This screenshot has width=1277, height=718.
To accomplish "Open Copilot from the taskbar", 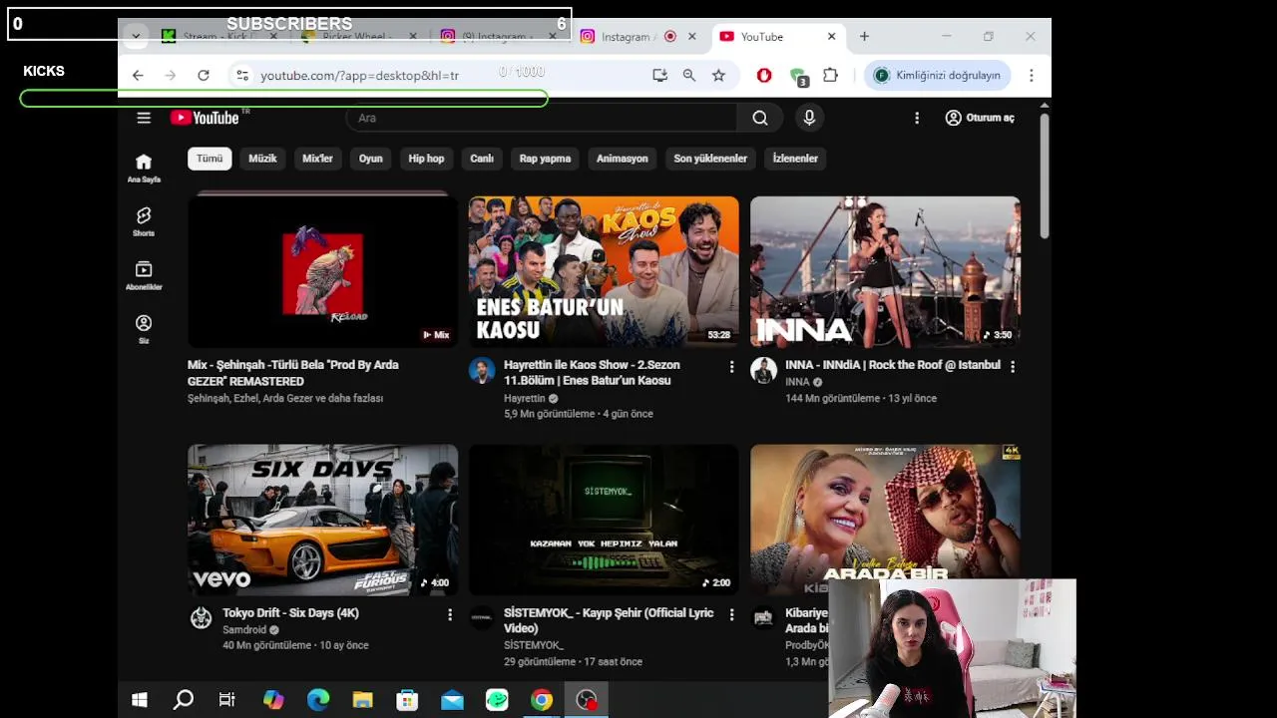I will [x=273, y=700].
